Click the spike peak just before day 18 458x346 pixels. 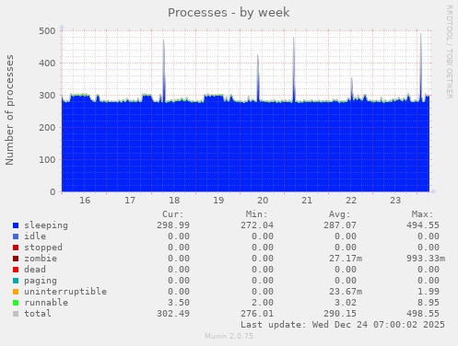pyautogui.click(x=163, y=40)
